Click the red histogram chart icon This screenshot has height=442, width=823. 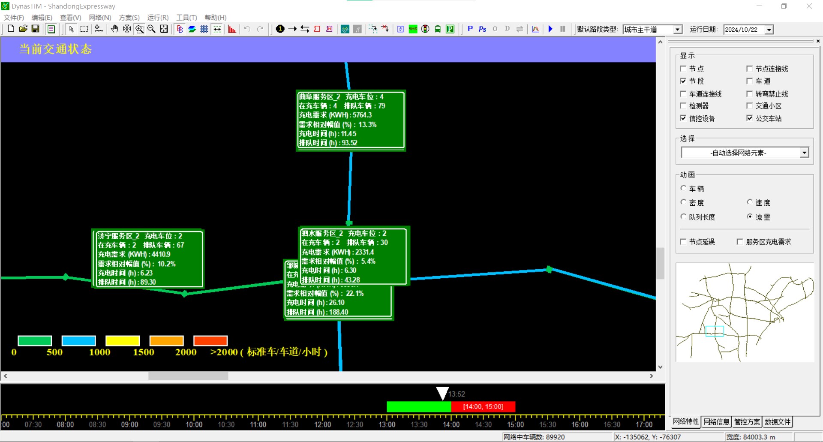[x=232, y=29]
